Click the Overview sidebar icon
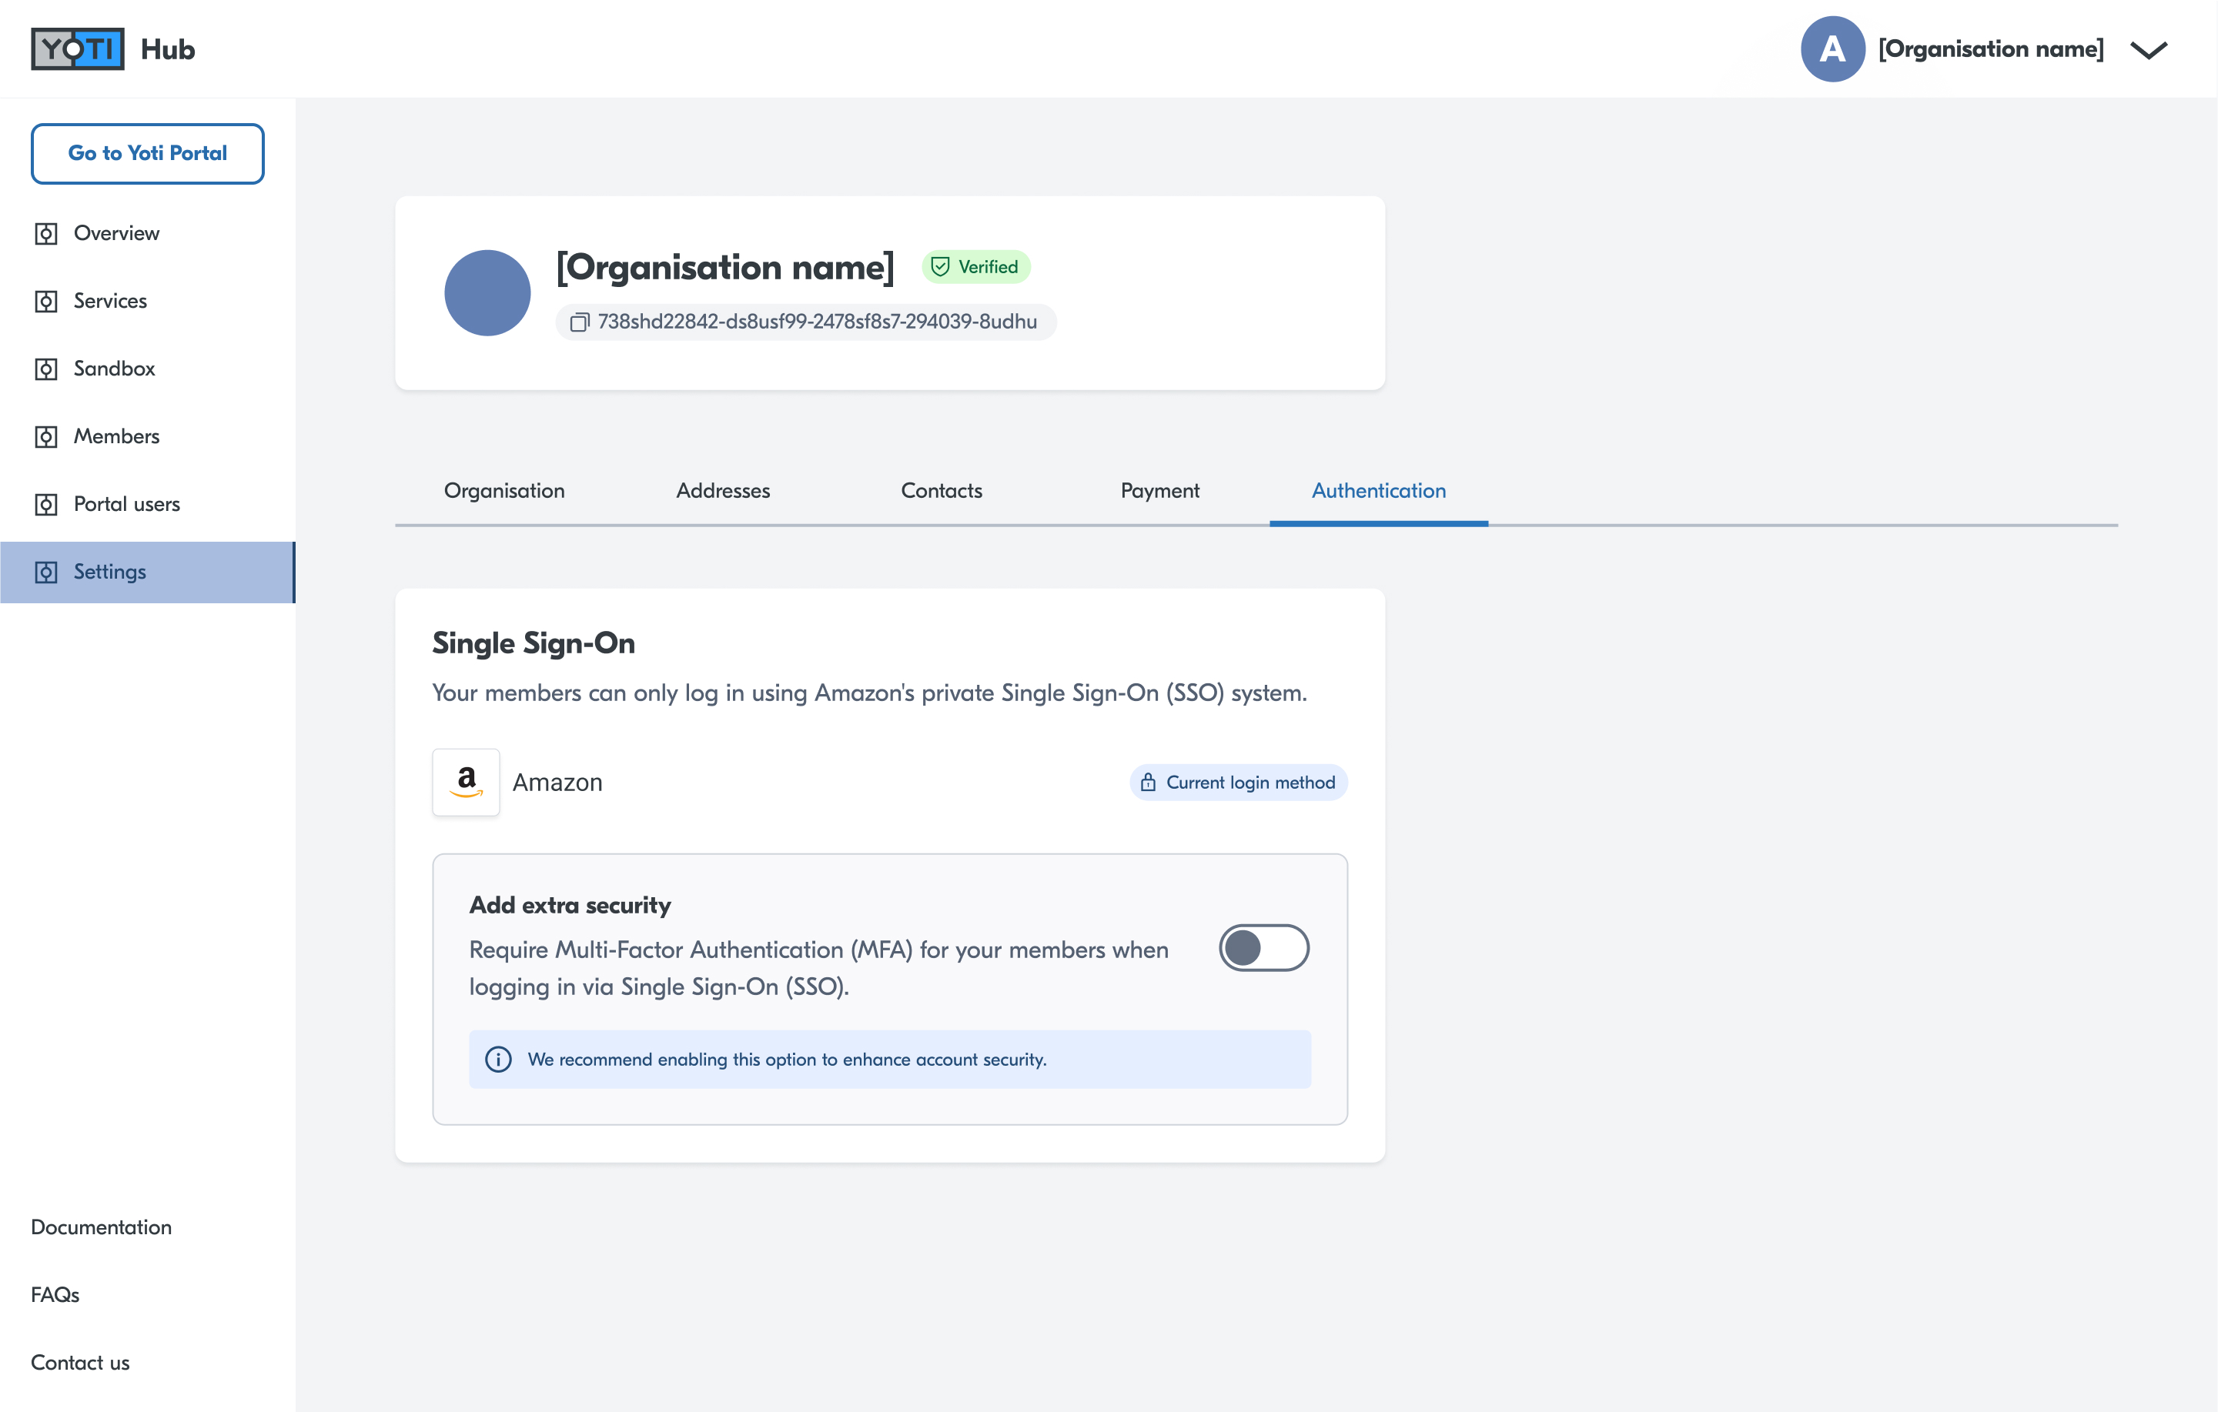2218x1412 pixels. [x=46, y=234]
